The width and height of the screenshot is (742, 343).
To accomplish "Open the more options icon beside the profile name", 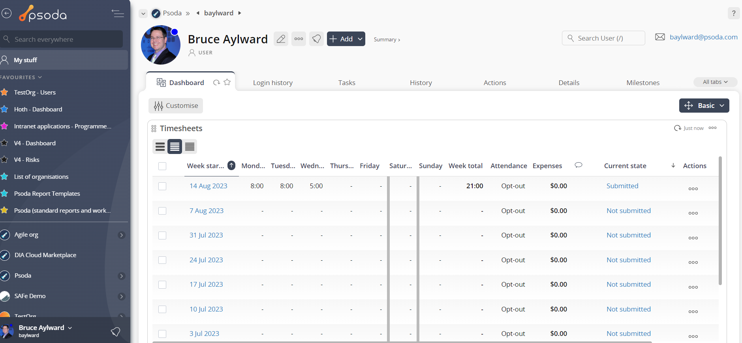I will click(x=299, y=39).
